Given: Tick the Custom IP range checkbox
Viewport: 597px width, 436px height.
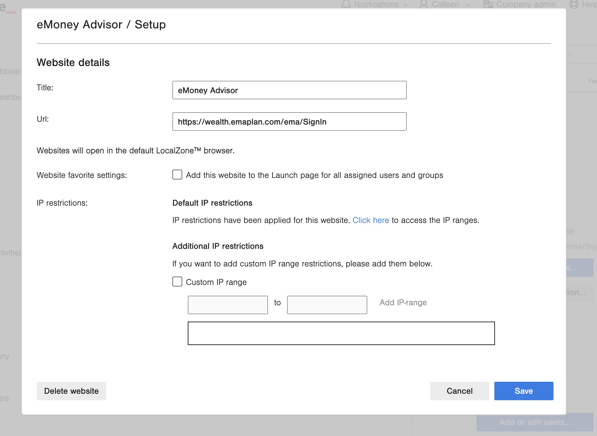Looking at the screenshot, I should pyautogui.click(x=177, y=282).
